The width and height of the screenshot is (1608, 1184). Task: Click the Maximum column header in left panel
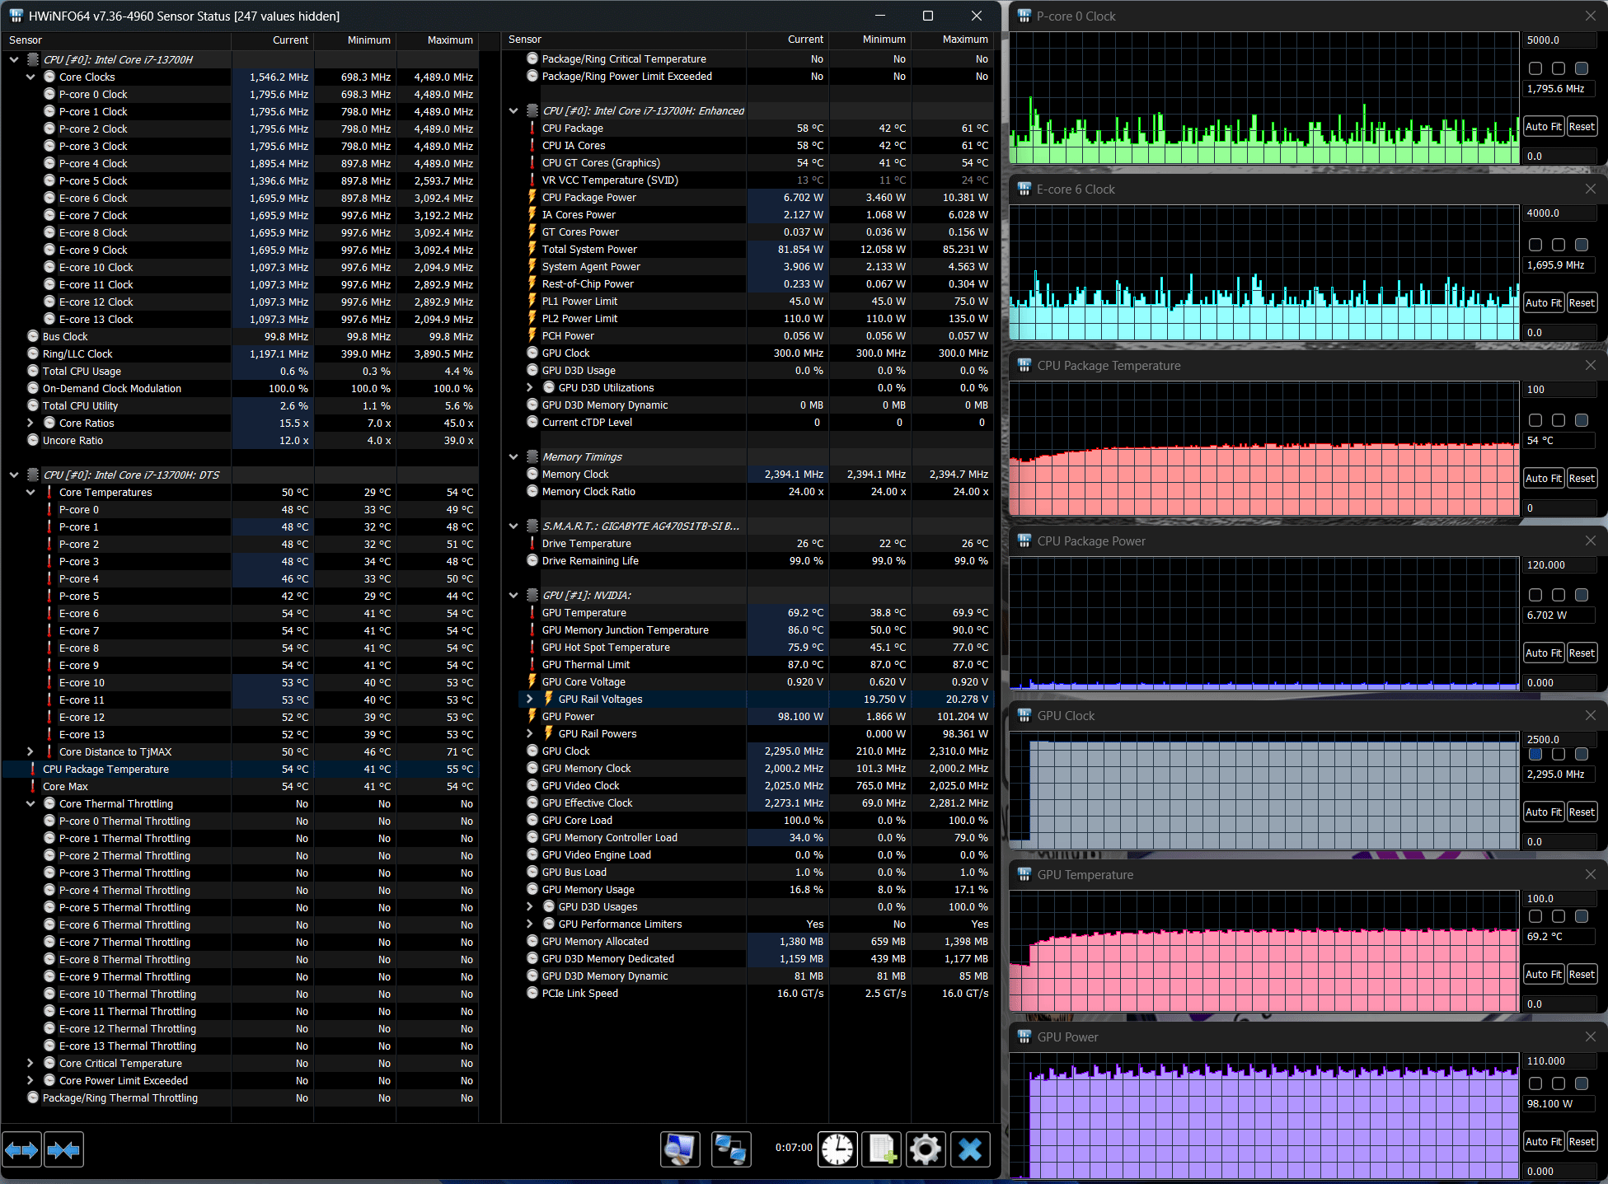(449, 40)
